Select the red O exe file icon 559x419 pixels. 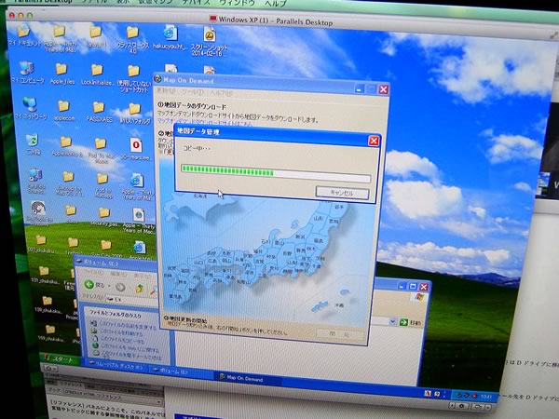(x=136, y=145)
